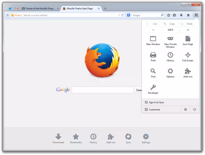The height and width of the screenshot is (155, 205).
Task: Reset zoom by clicking 100%
Action: pyautogui.click(x=170, y=30)
